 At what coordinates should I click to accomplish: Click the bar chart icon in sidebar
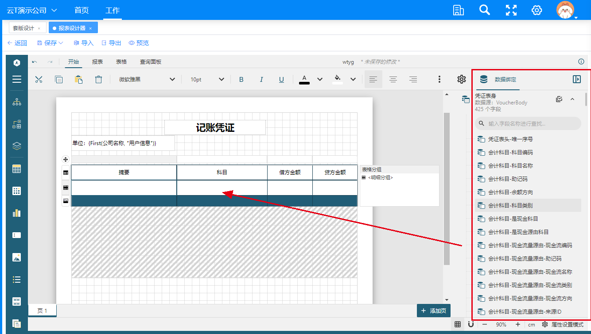[x=17, y=213]
